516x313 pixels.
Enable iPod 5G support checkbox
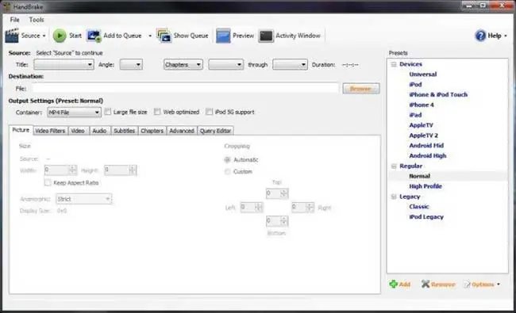[210, 112]
